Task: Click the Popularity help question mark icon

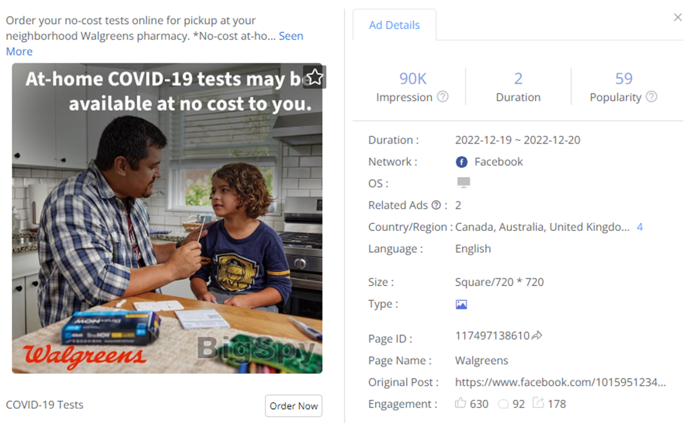Action: (x=651, y=97)
